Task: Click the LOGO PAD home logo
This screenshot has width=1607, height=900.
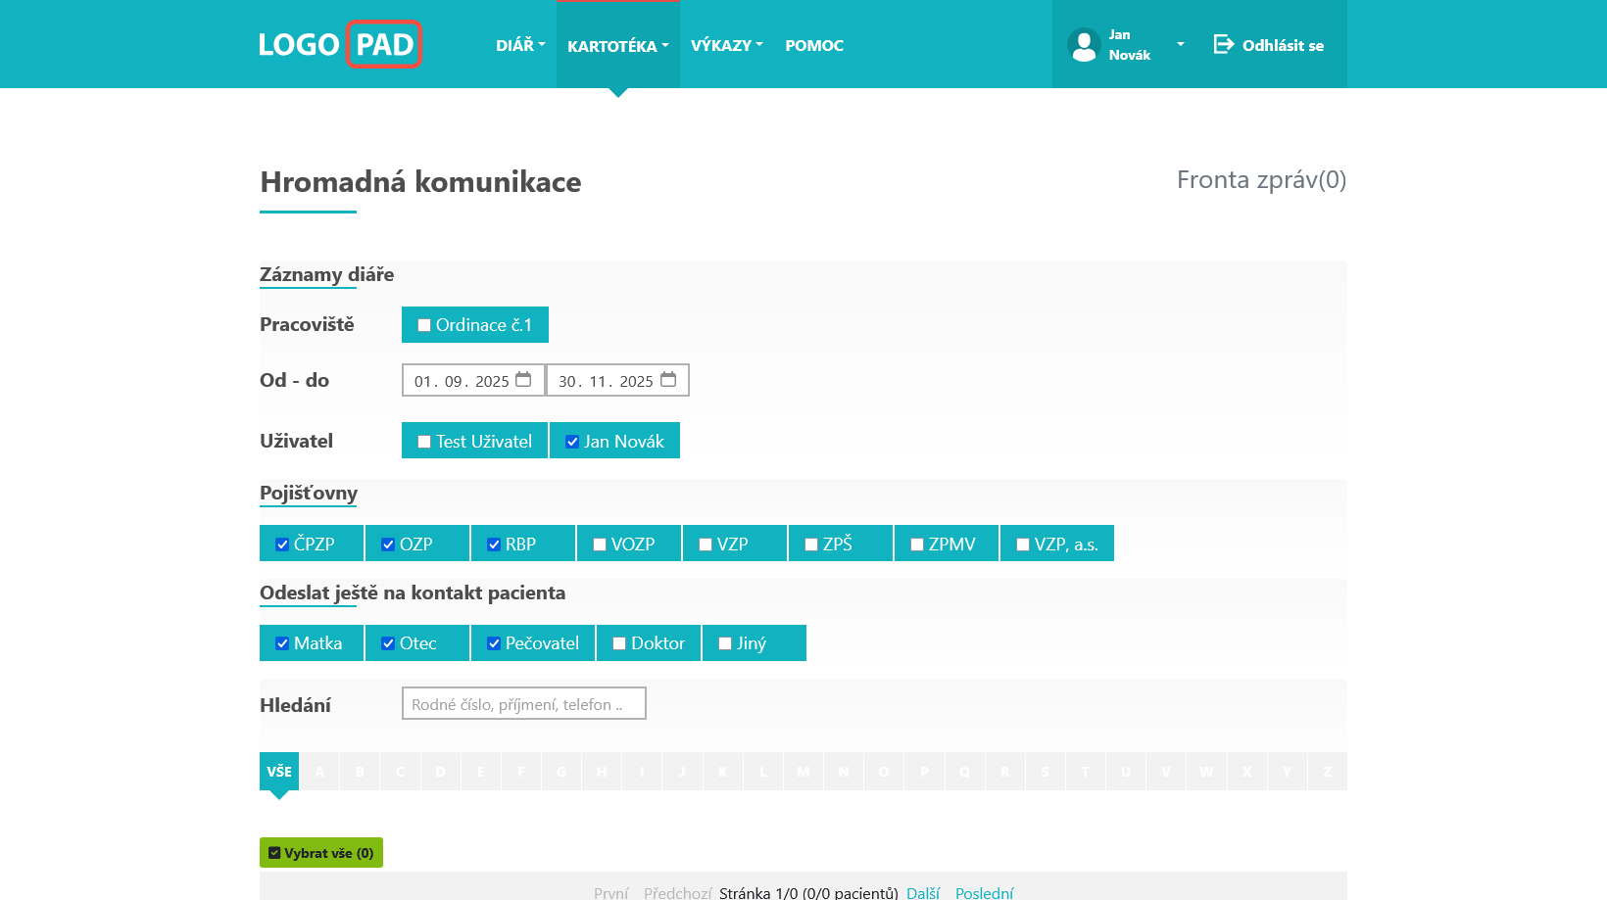Action: (x=339, y=44)
